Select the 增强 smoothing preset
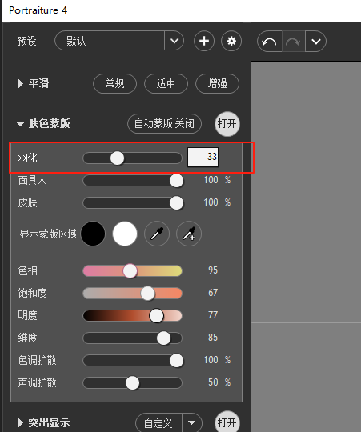 tap(217, 83)
